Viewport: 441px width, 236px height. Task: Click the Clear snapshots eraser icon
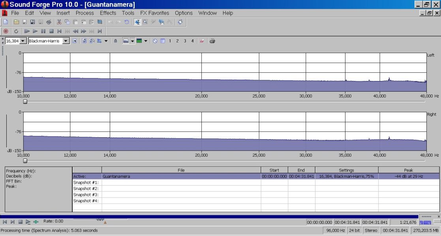[x=202, y=41]
